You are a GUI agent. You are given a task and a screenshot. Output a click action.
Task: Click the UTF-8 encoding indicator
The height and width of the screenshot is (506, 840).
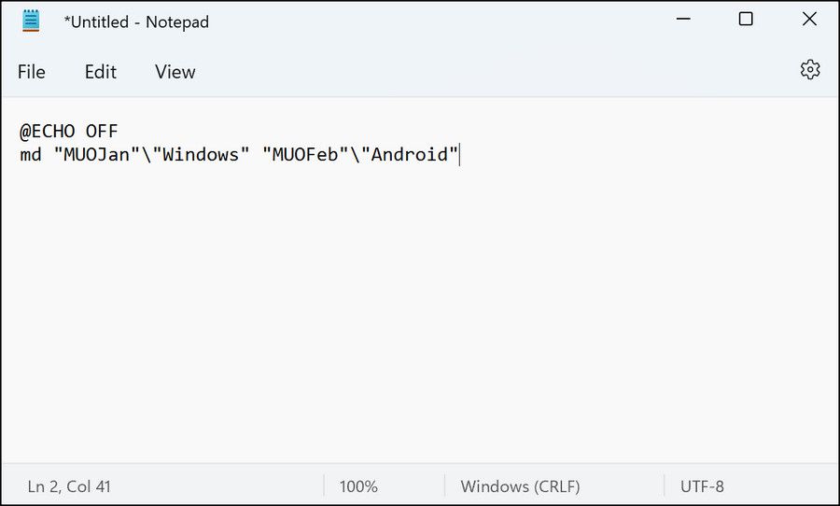(x=702, y=486)
